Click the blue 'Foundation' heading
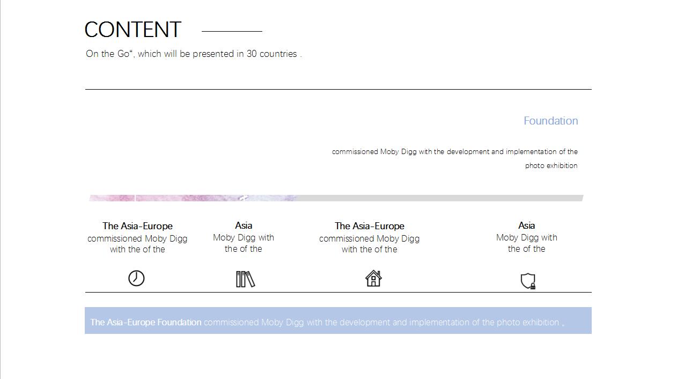The width and height of the screenshot is (677, 379). pos(550,121)
